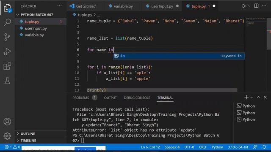Change indentation via Spaces: 4
The width and height of the screenshot is (271, 152).
pyautogui.click(x=172, y=147)
